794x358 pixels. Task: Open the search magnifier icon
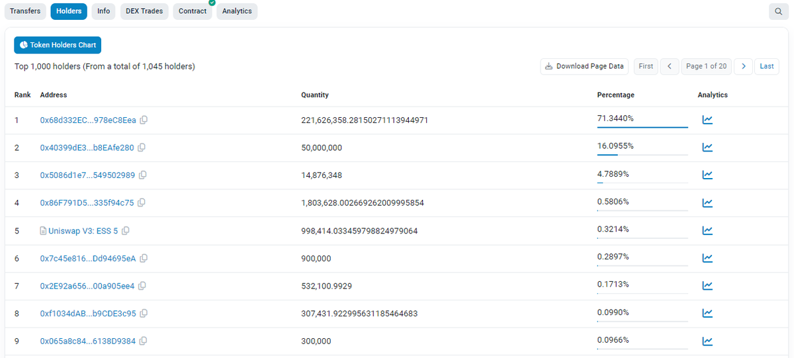click(x=777, y=11)
